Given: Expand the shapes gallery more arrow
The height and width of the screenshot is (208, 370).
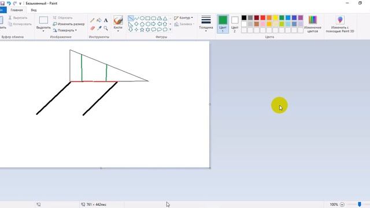Looking at the screenshot, I should pos(170,29).
